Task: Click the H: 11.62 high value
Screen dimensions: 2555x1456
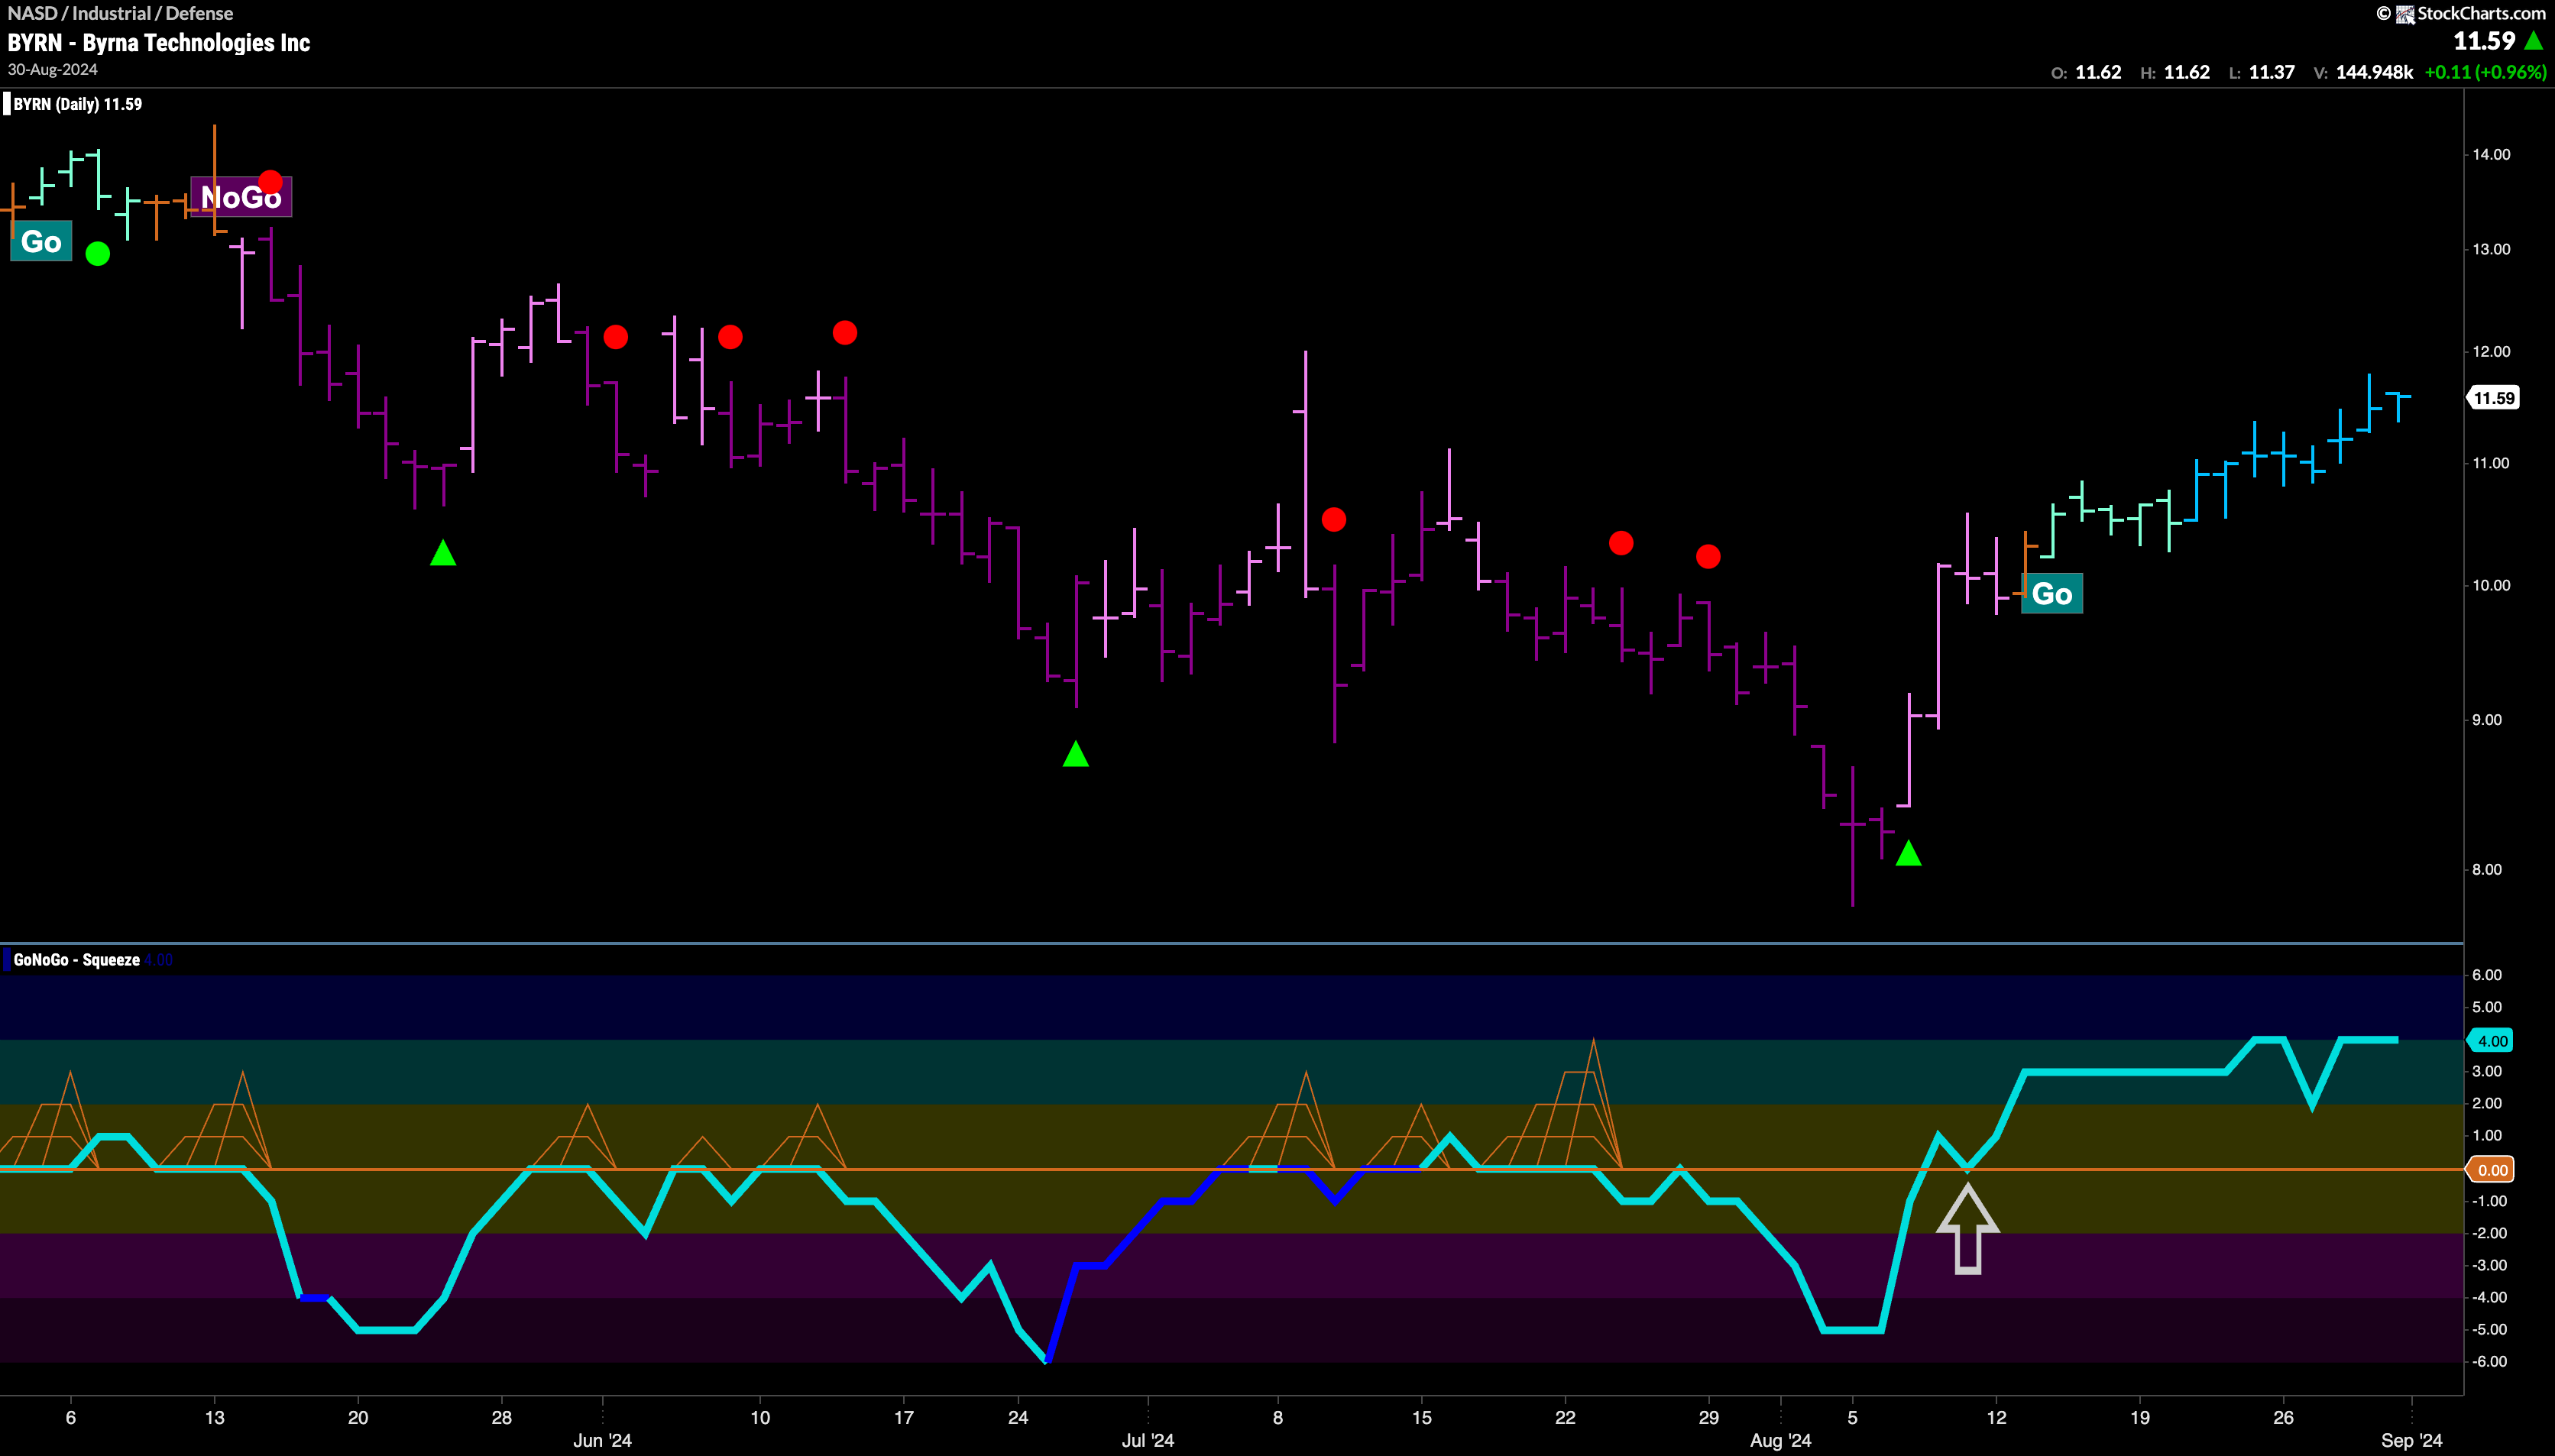Action: pos(2175,72)
